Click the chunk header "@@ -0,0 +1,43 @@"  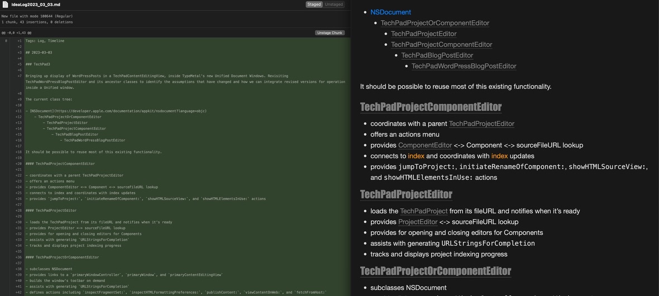pyautogui.click(x=17, y=33)
